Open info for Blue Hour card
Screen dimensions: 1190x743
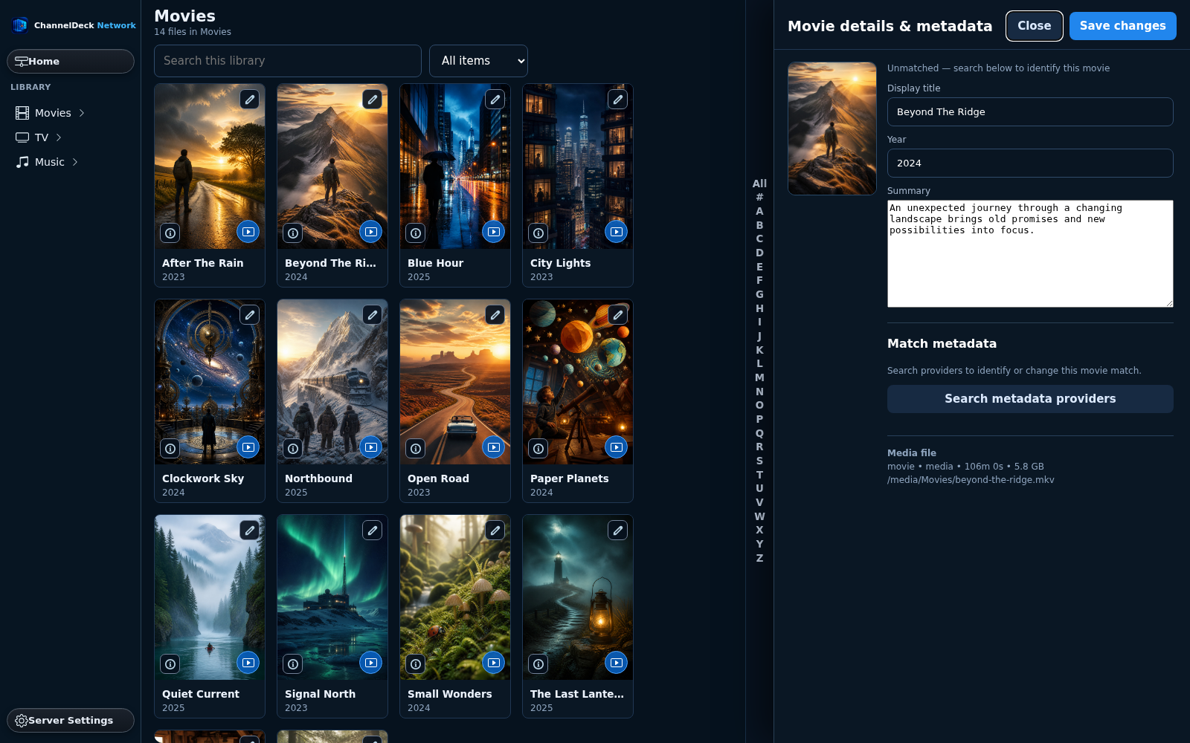tap(416, 233)
